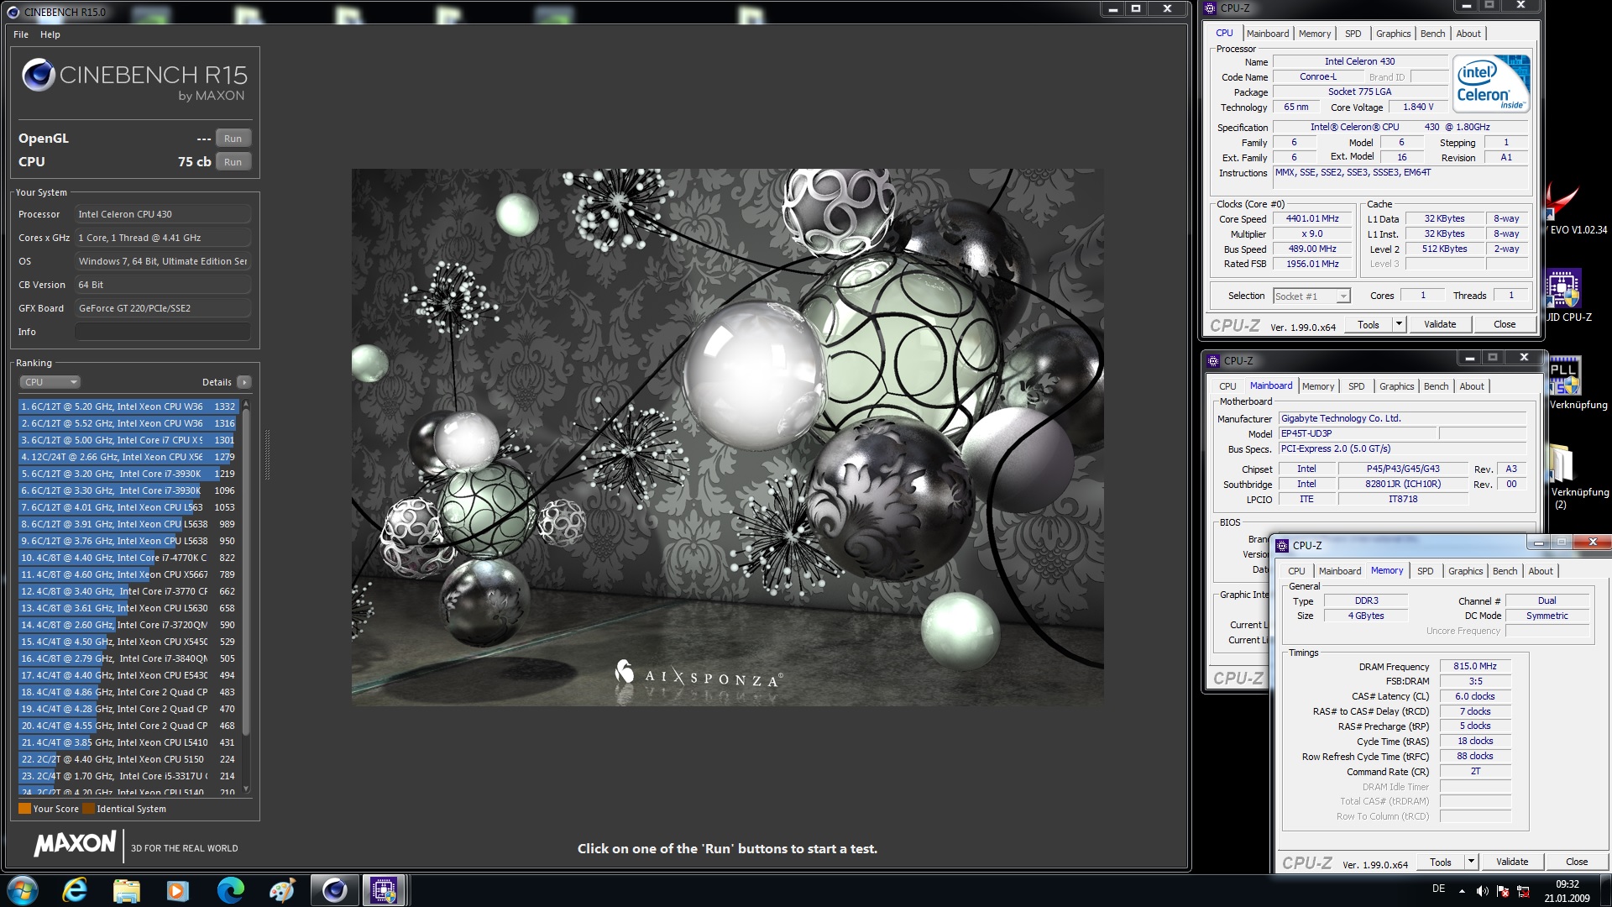This screenshot has height=907, width=1612.
Task: Open Bench tab in the top CPU-Z window
Action: click(x=1433, y=34)
